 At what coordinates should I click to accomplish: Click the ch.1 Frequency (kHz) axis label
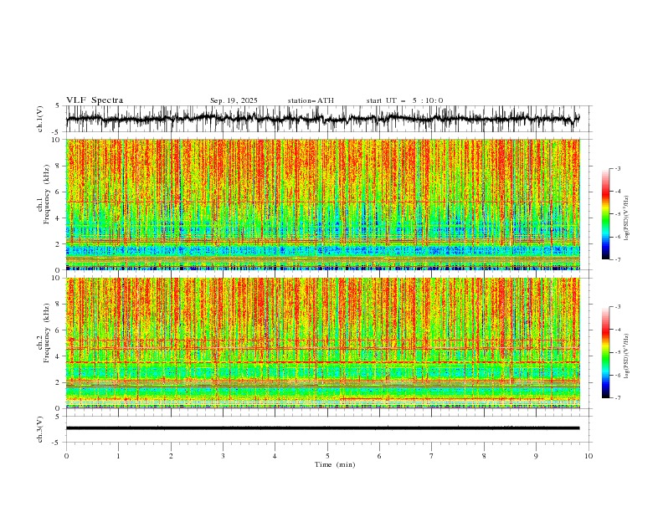click(44, 194)
